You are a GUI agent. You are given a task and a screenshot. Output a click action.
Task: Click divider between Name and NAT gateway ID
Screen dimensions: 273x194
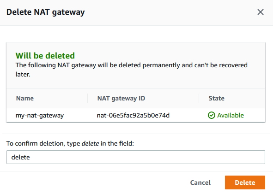[x=88, y=98]
